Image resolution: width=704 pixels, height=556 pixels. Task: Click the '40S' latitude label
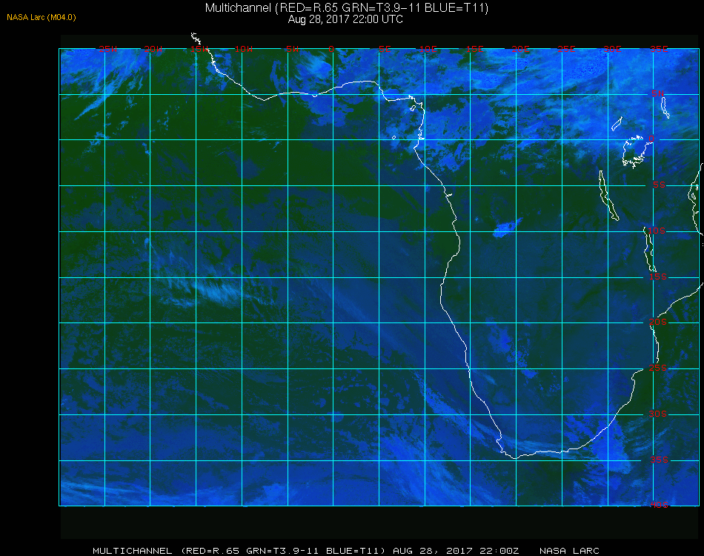tap(659, 505)
